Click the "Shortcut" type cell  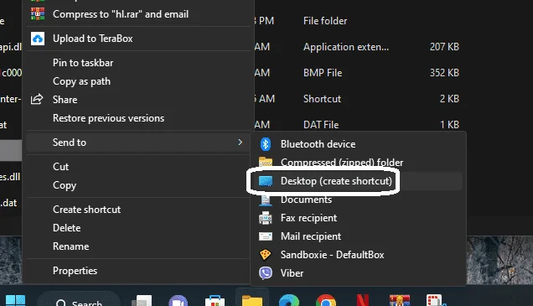(322, 99)
